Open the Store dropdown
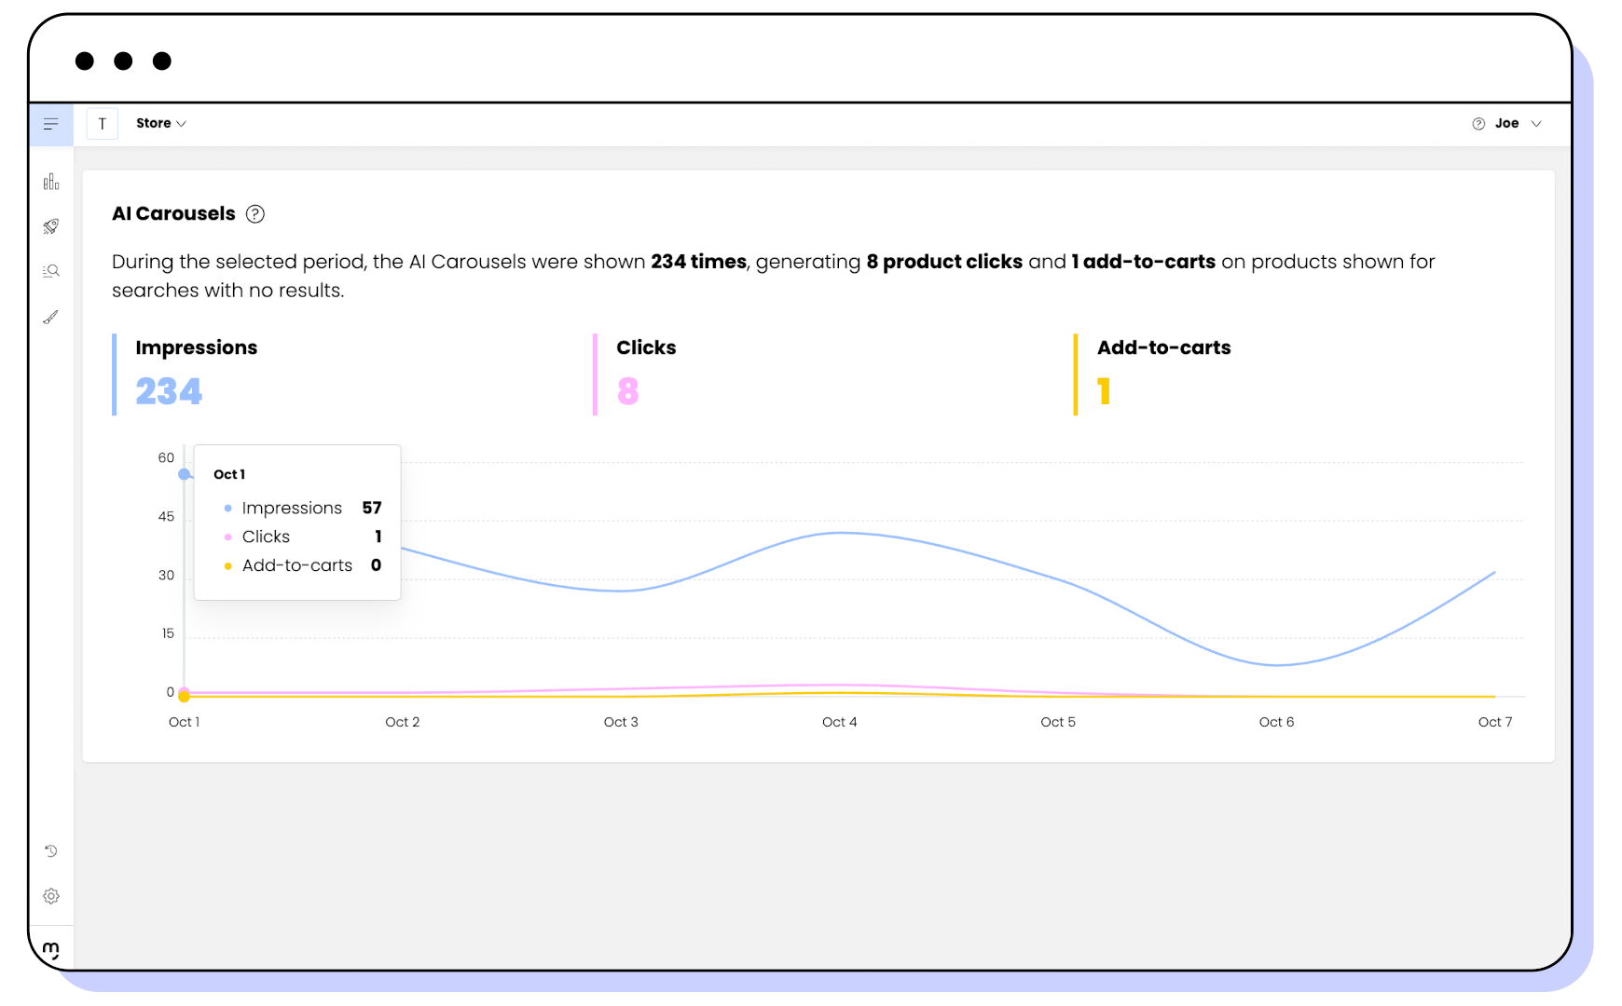 160,123
